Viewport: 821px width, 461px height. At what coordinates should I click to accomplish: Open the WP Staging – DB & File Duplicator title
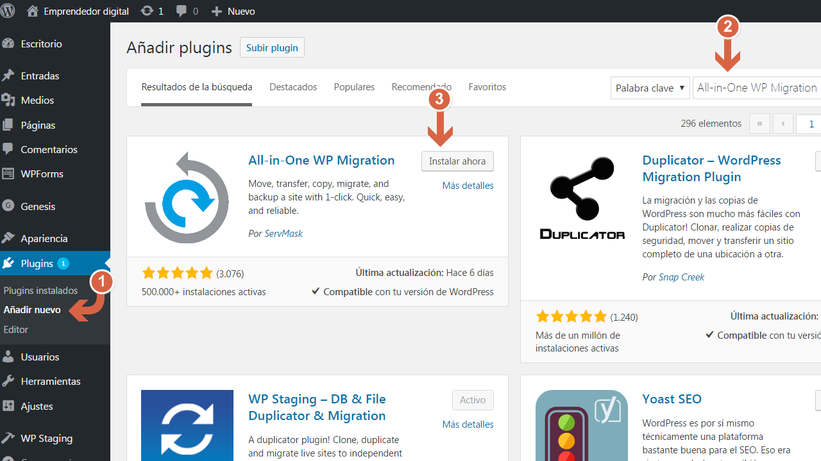click(317, 407)
